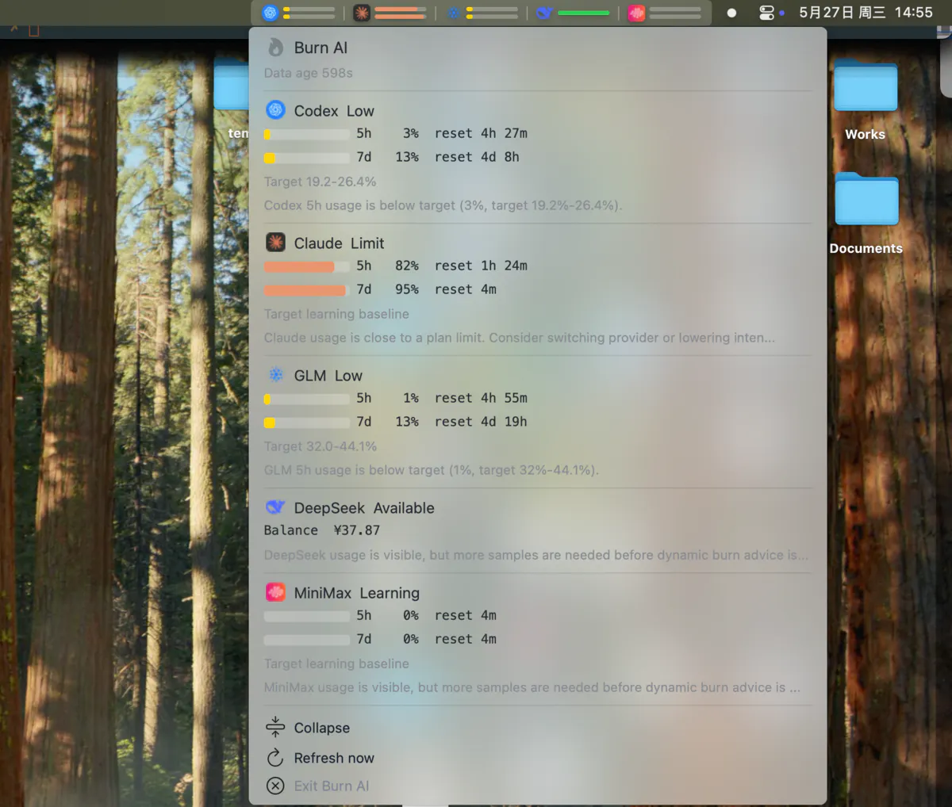Click the Claude 95% value
The image size is (952, 807).
[407, 289]
